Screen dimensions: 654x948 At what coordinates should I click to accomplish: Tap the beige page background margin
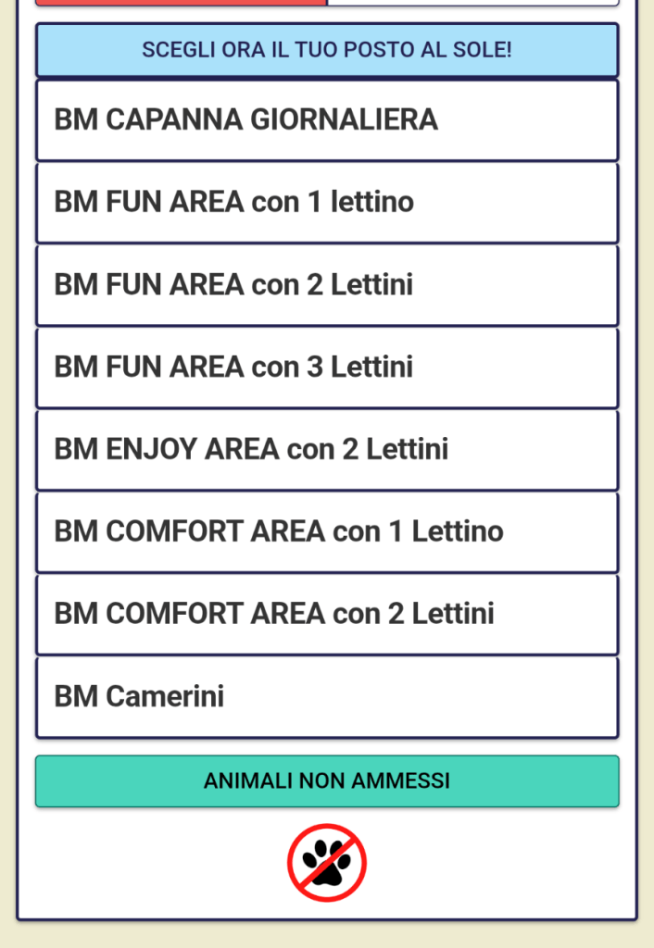7,463
